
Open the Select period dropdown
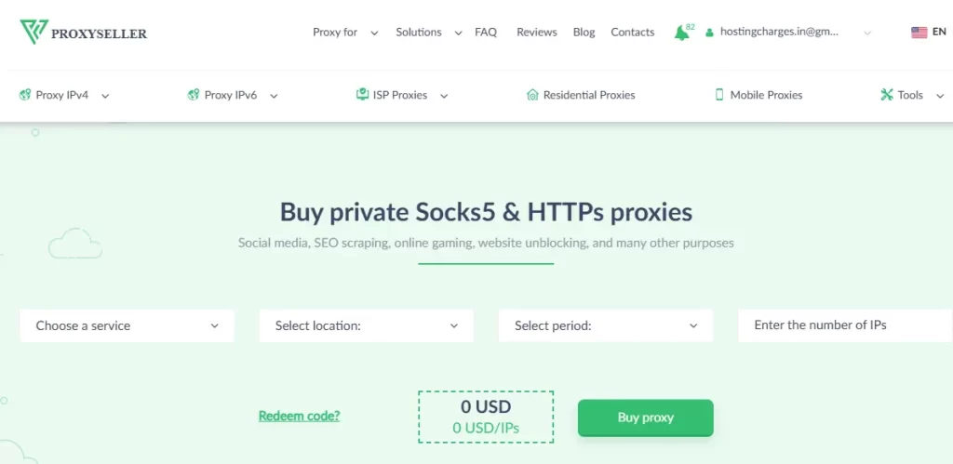pyautogui.click(x=605, y=326)
